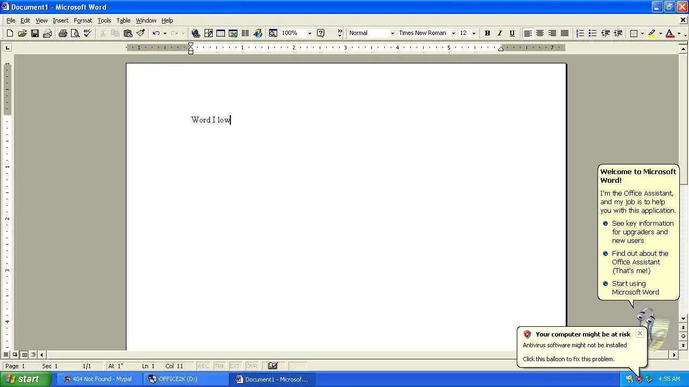Close the security risk balloon
The width and height of the screenshot is (689, 387).
tap(639, 334)
